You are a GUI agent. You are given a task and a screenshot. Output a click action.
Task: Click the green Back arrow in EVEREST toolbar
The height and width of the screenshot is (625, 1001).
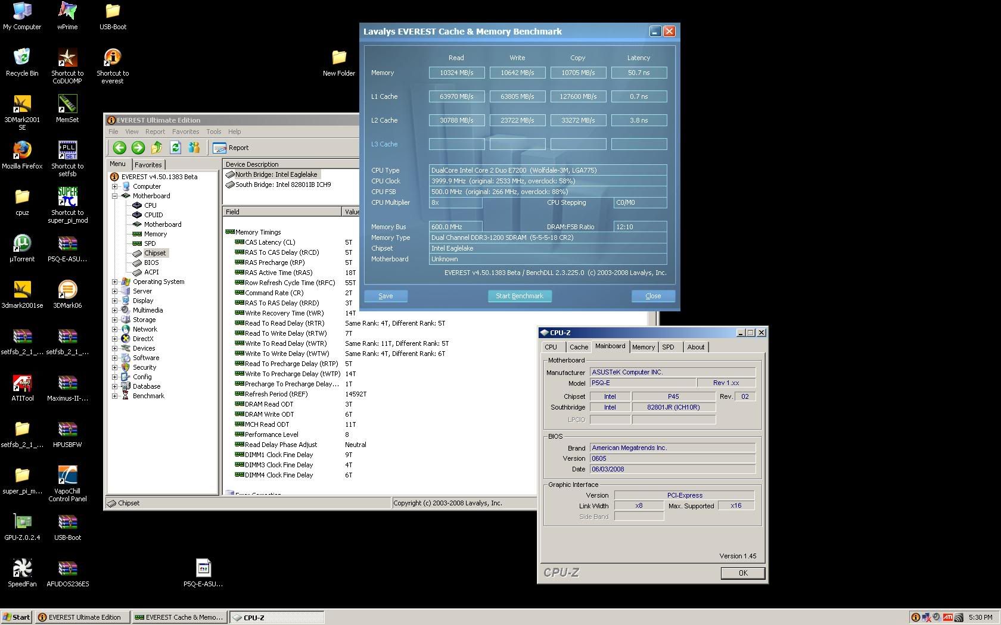(119, 148)
